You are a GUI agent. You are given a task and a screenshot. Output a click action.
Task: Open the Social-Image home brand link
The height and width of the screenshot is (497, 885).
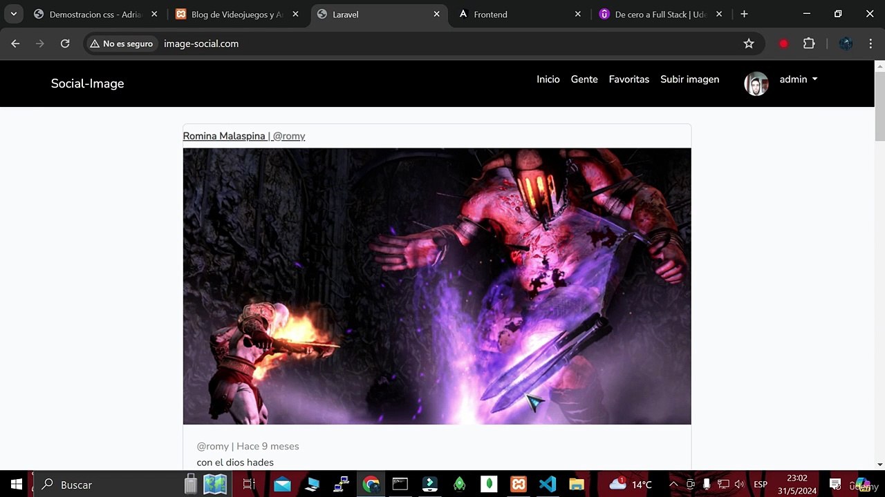(x=87, y=84)
